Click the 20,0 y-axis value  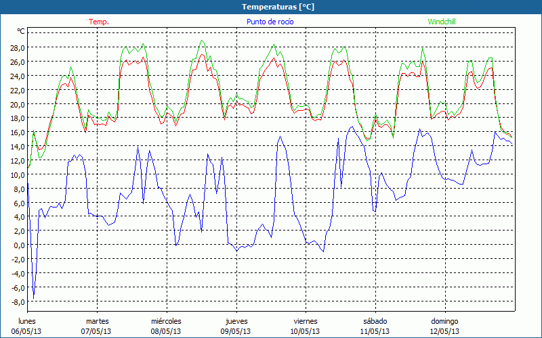tap(17, 105)
